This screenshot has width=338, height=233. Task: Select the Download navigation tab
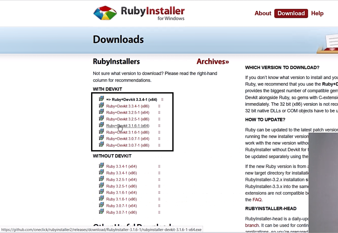tap(291, 13)
